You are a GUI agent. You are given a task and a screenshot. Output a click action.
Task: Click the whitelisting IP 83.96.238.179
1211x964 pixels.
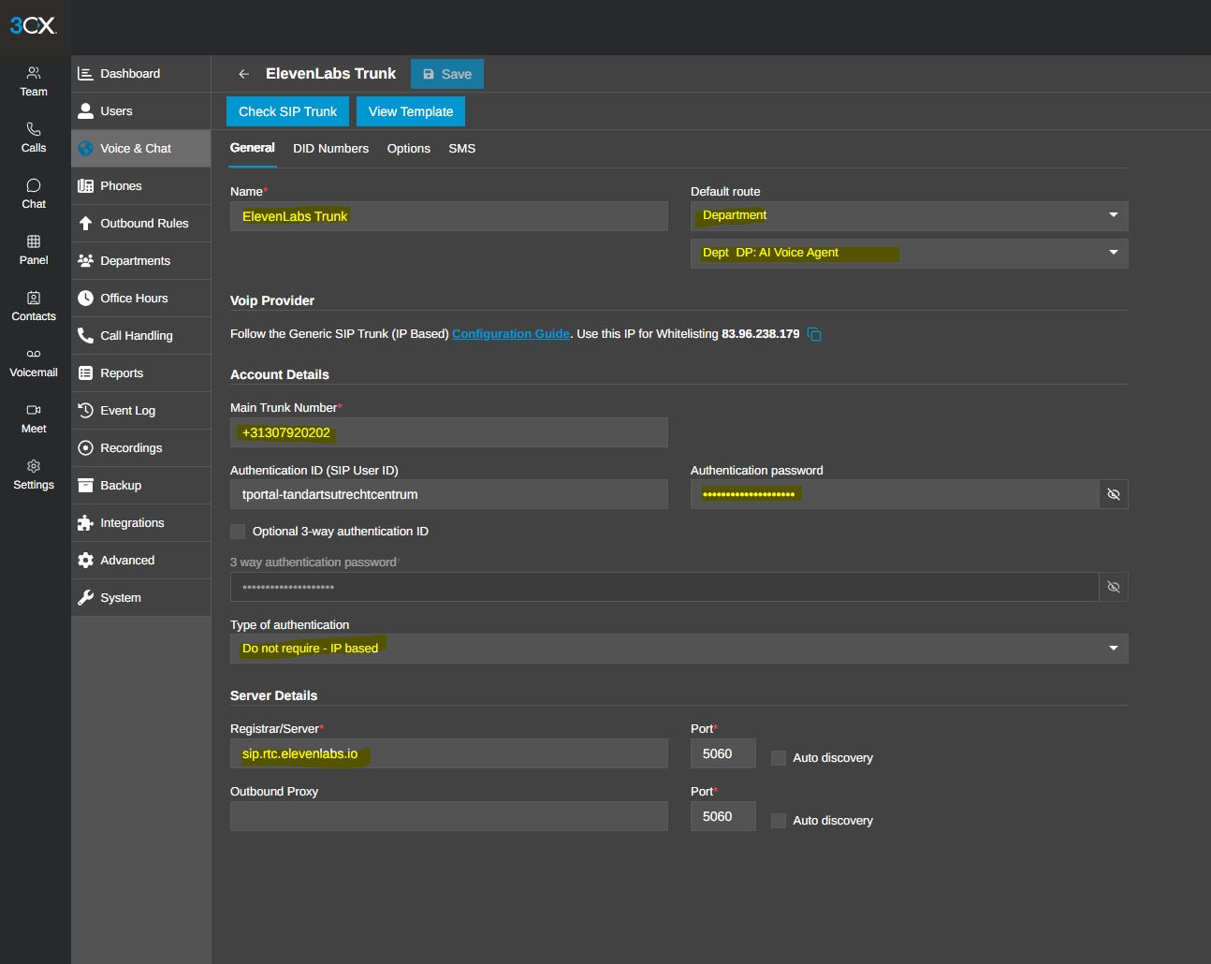click(x=761, y=334)
